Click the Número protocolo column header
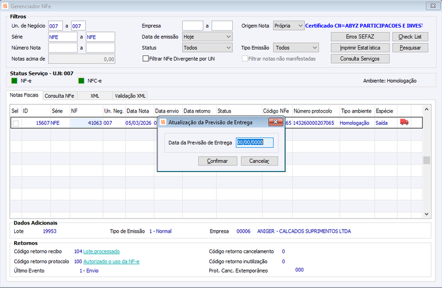This screenshot has height=288, width=442. pos(316,111)
